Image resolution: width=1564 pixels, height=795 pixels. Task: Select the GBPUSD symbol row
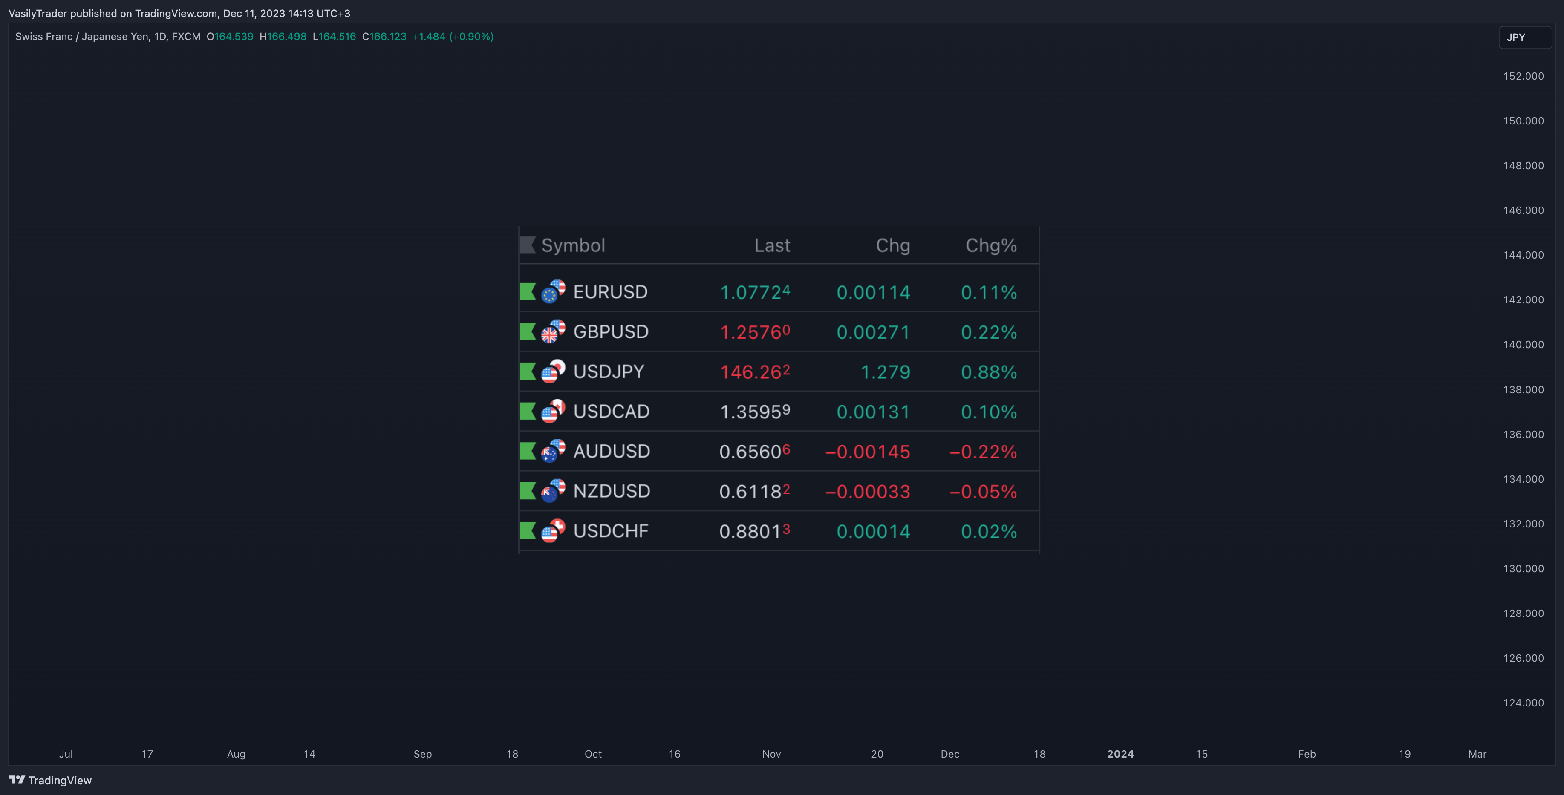click(779, 332)
